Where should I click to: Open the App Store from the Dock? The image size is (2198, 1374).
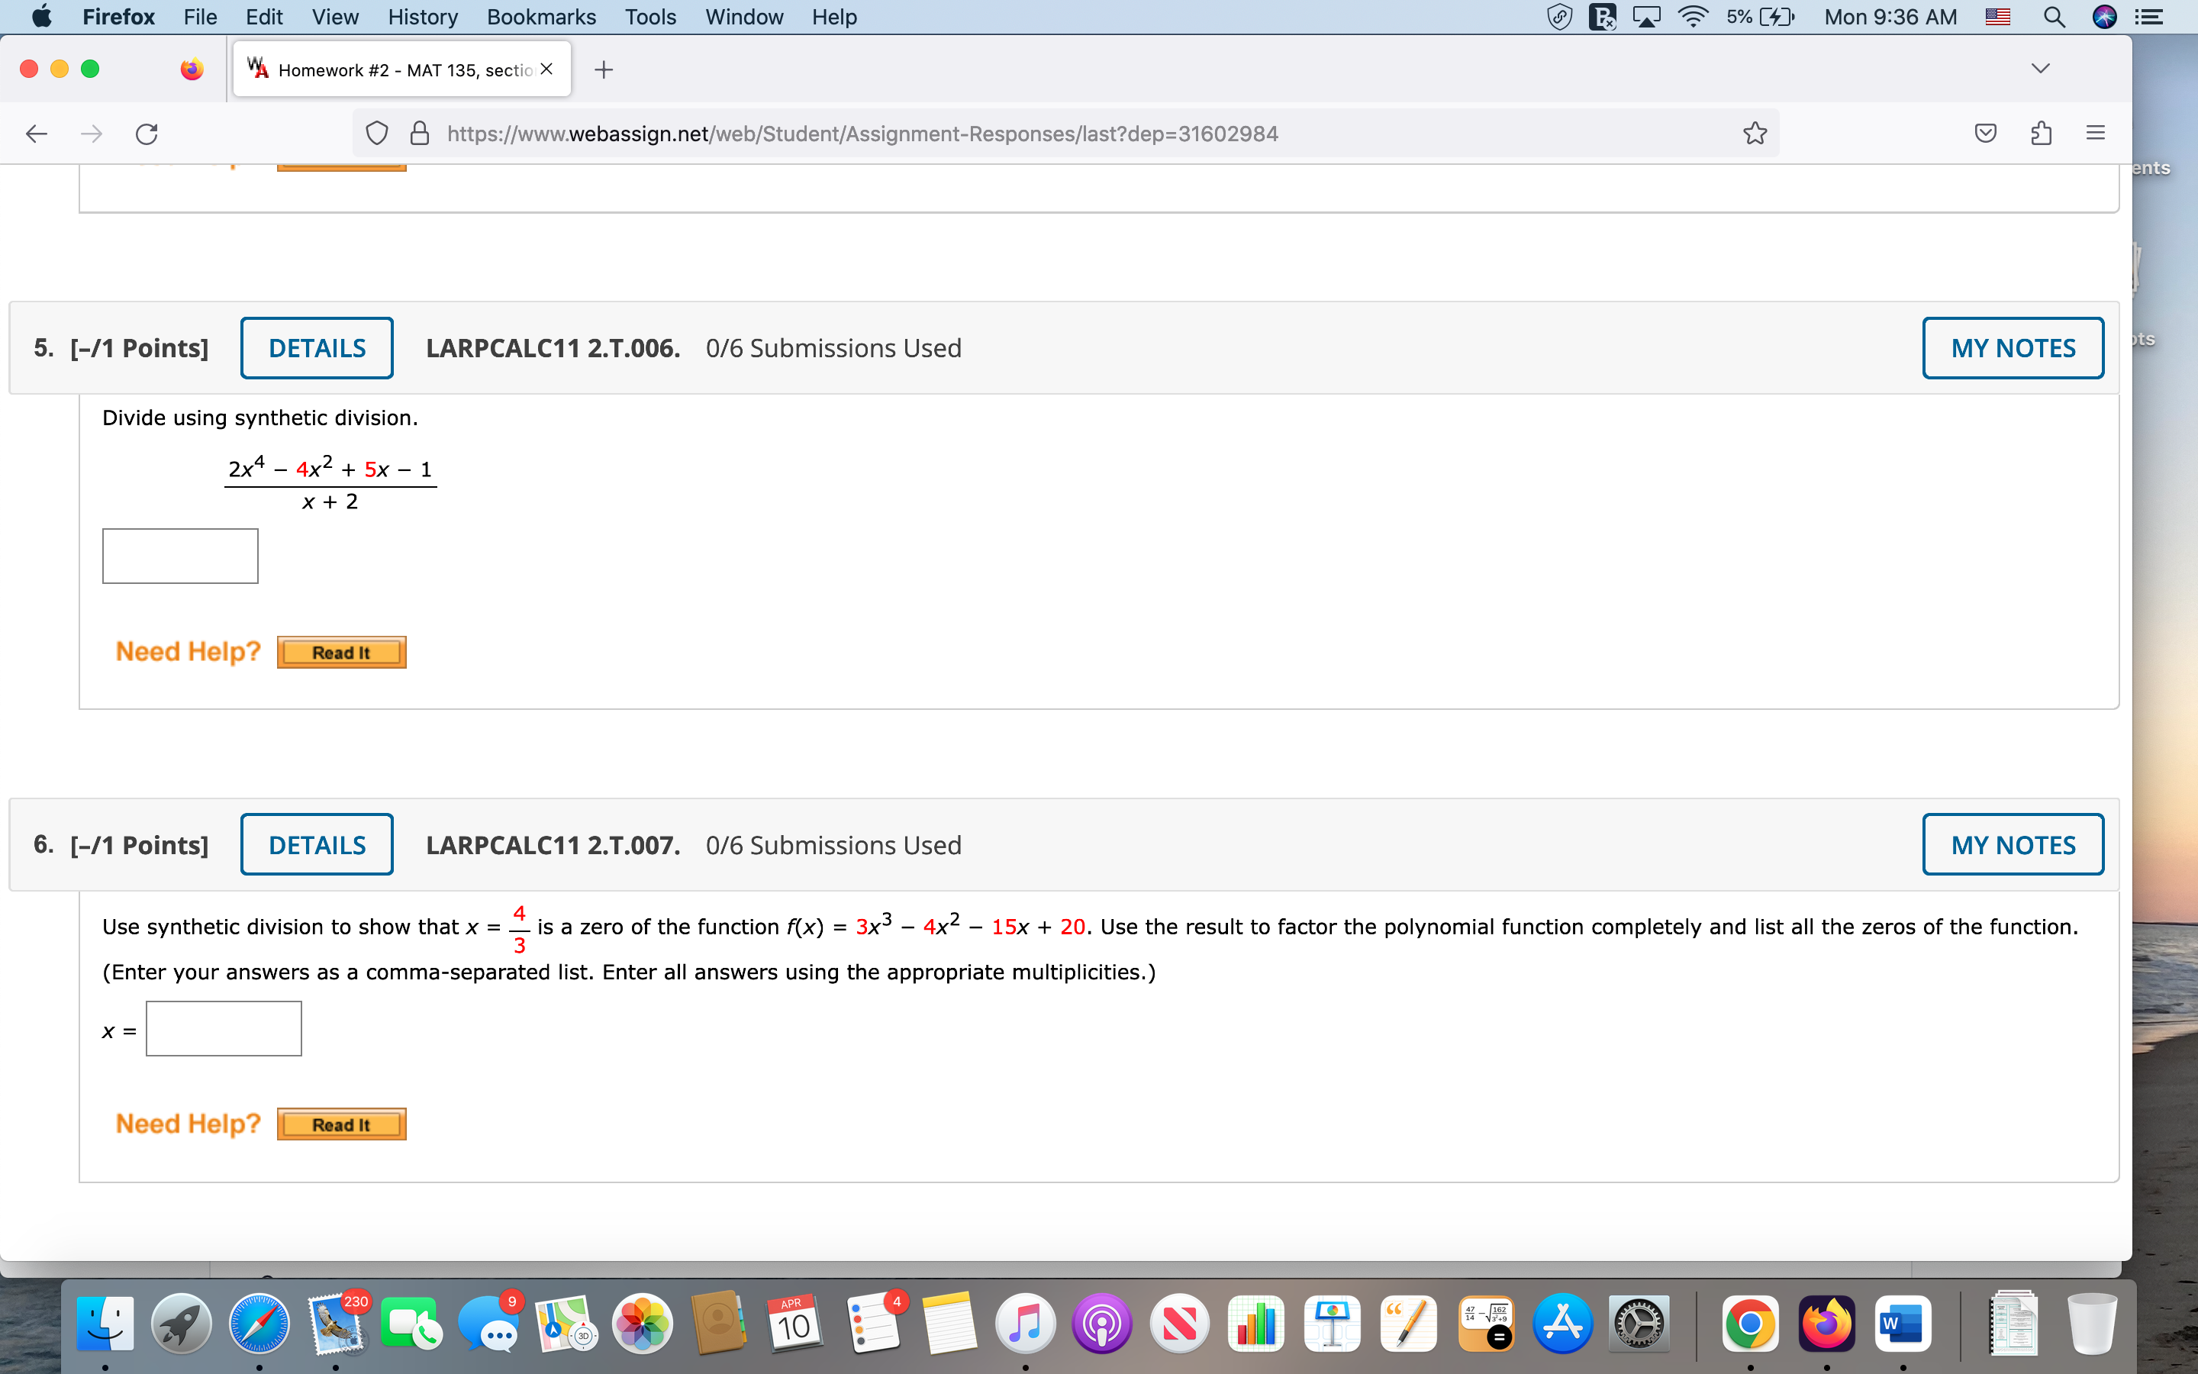point(1564,1324)
